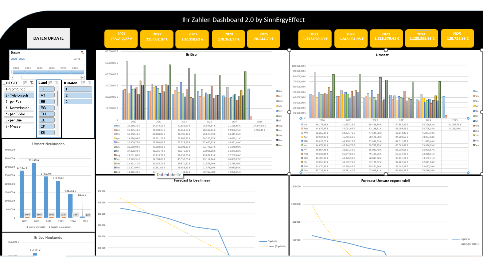
Task: Click the 'Erlöse Neukunde' chart title
Action: click(48, 237)
